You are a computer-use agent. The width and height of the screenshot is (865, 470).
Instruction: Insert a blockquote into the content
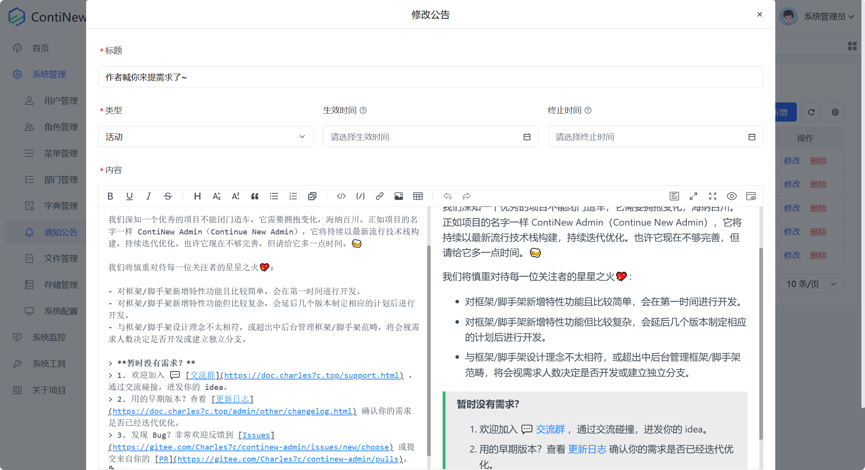coord(255,196)
